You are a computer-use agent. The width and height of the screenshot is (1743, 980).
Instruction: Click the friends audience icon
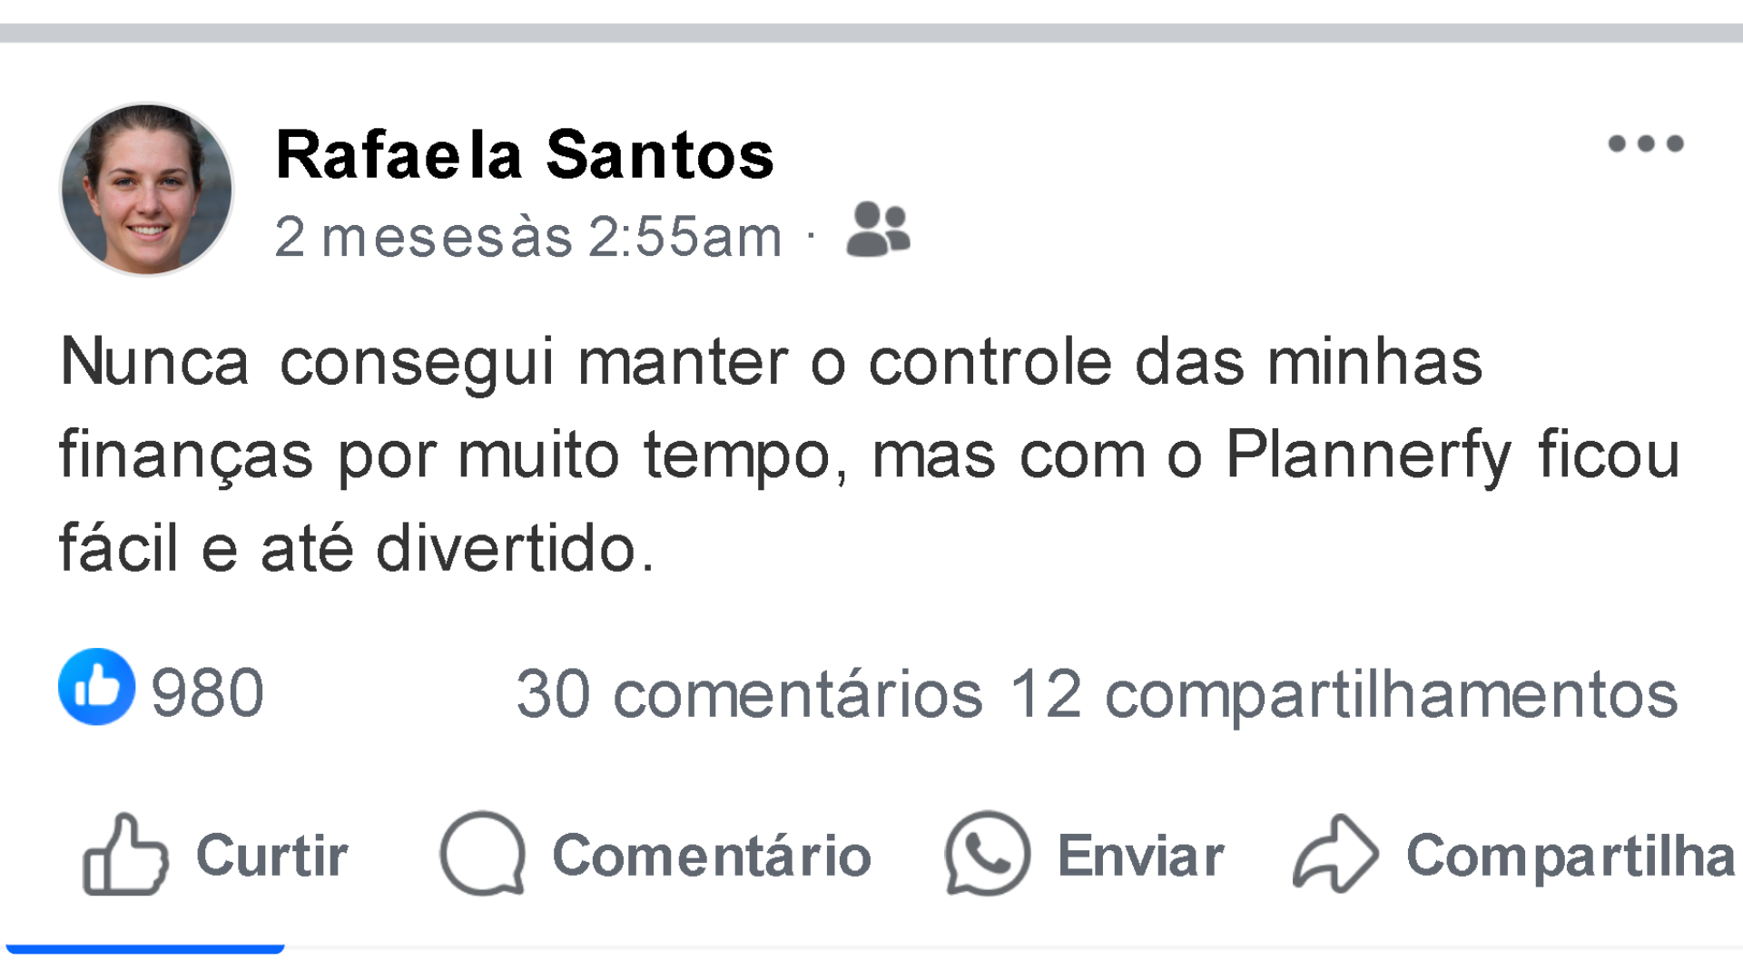pyautogui.click(x=877, y=230)
